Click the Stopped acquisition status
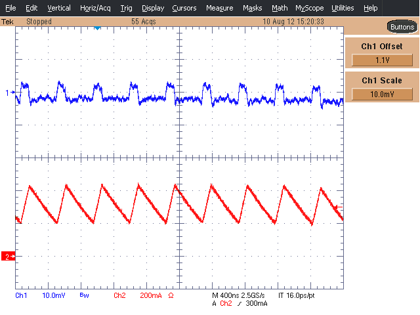The height and width of the screenshot is (315, 420). click(x=39, y=22)
